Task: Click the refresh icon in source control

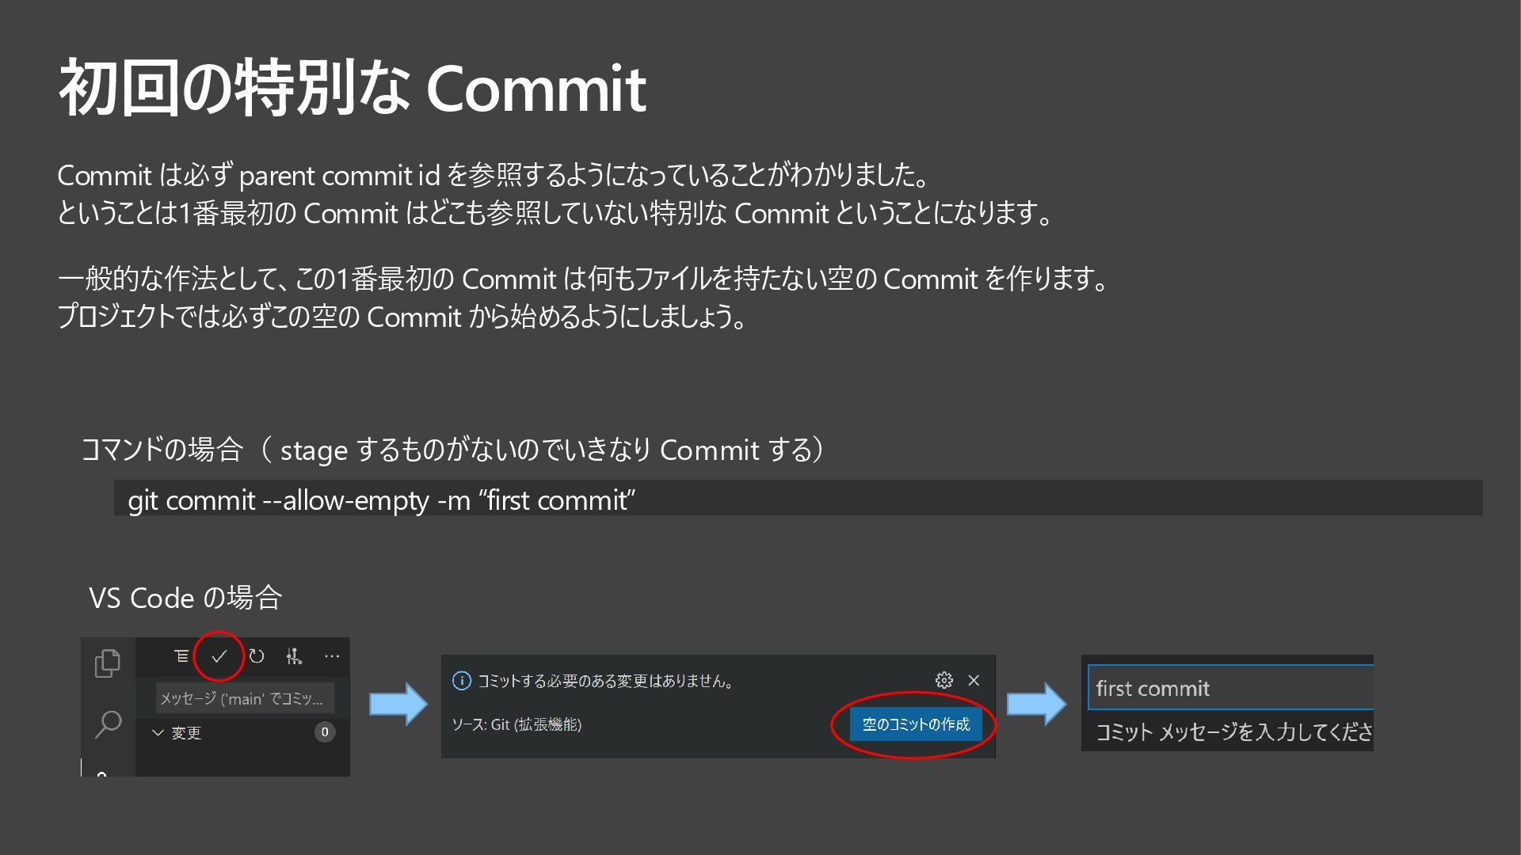Action: (x=257, y=656)
